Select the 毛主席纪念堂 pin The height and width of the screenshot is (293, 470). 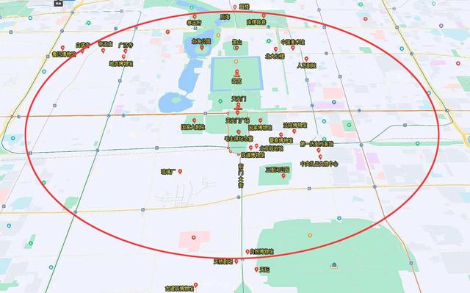coord(239,132)
